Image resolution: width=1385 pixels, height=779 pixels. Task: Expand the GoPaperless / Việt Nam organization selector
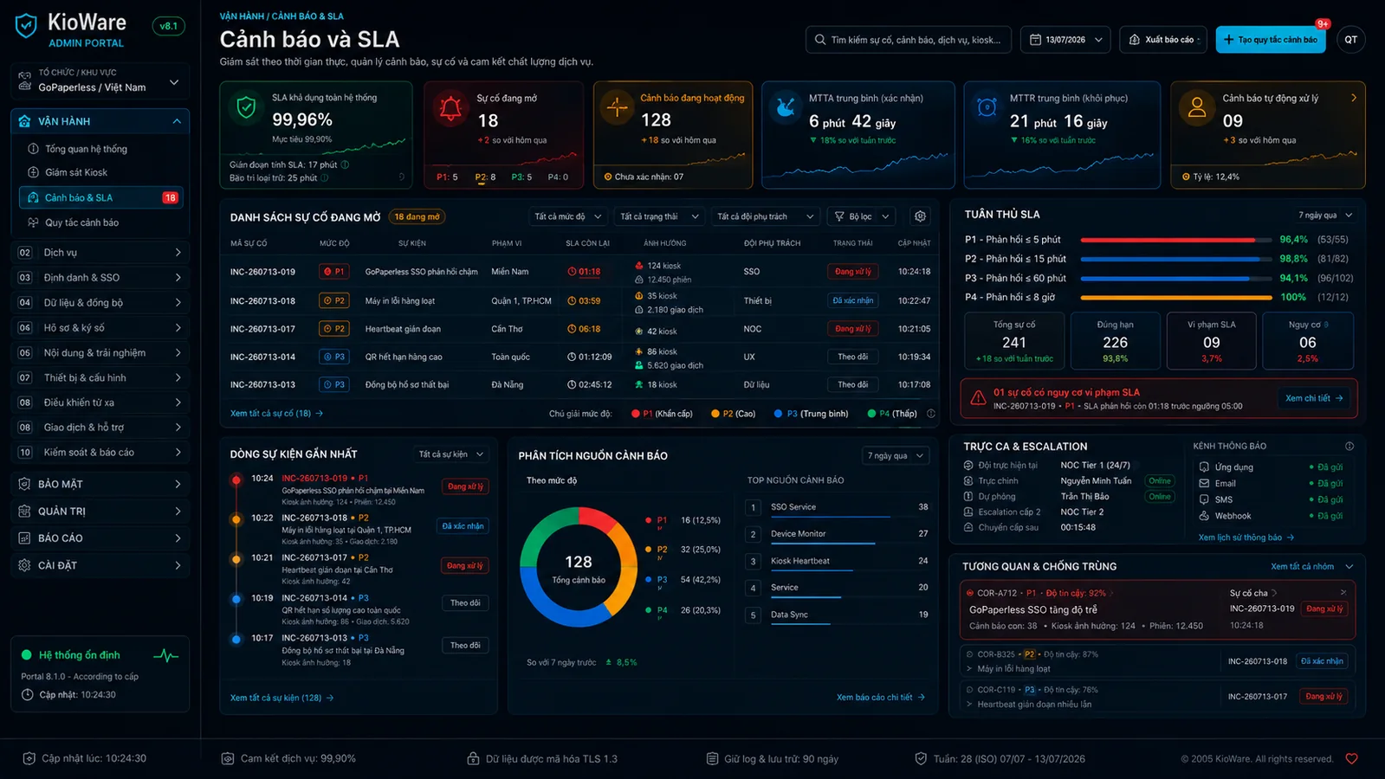tap(100, 80)
